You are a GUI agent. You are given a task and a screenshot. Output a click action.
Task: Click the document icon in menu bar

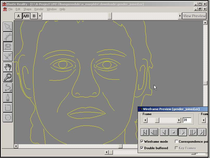pyautogui.click(x=5, y=9)
